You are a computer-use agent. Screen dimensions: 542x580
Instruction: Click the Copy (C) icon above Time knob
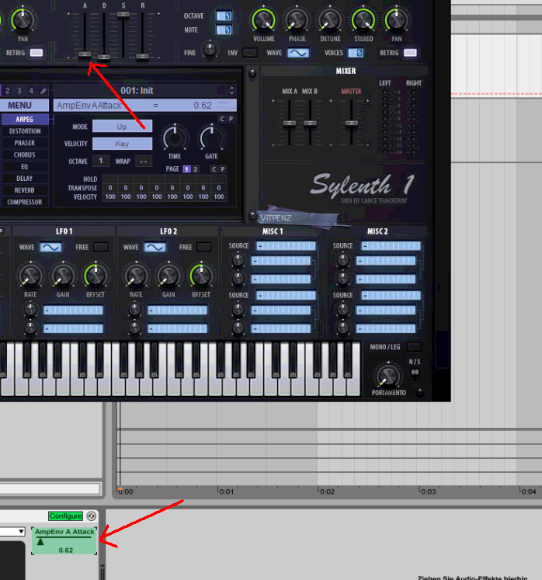click(222, 119)
